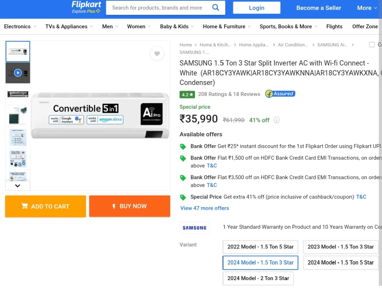Click the search magnifier icon
This screenshot has height=290, width=382.
point(216,7)
